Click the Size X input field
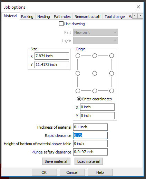Image resolution: width=146 pixels, height=179 pixels. 52,56
